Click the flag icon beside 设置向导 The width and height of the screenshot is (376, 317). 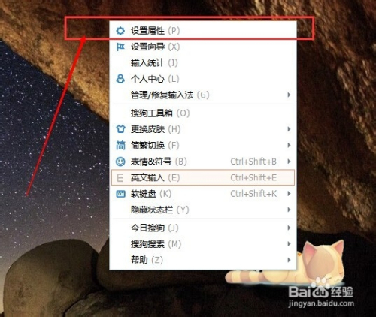tap(120, 47)
